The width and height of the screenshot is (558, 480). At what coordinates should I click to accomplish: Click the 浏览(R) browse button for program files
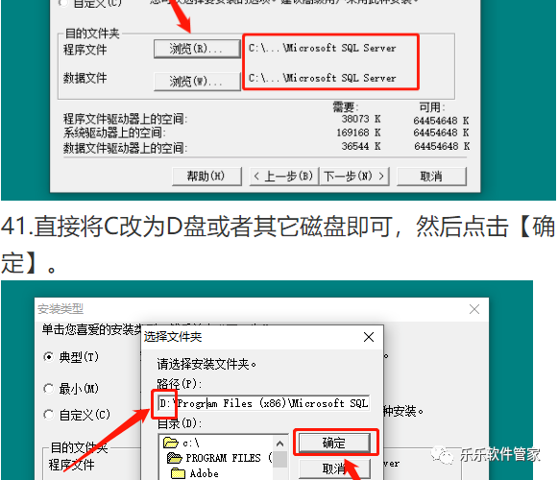pos(197,49)
